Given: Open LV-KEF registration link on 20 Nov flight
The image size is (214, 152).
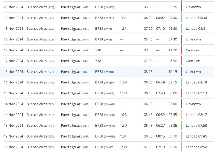Looking at the screenshot, I should (x=109, y=7).
